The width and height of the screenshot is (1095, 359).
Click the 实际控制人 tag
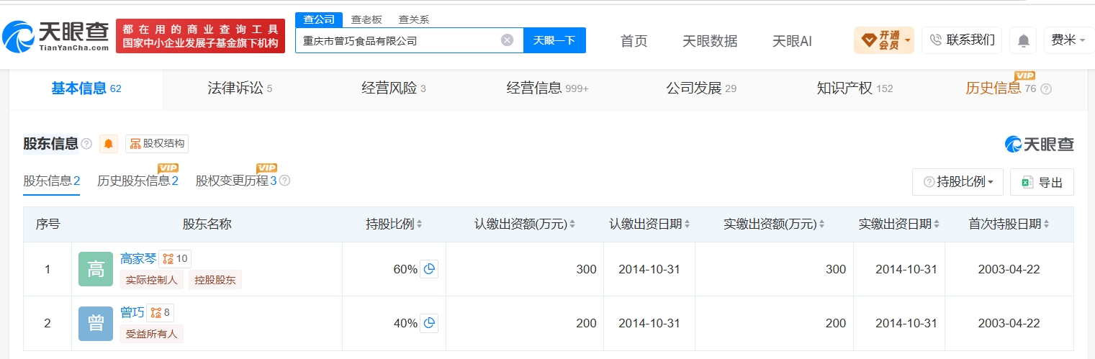click(x=152, y=280)
